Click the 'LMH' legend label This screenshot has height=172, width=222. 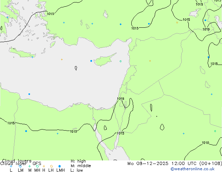(x=61, y=170)
